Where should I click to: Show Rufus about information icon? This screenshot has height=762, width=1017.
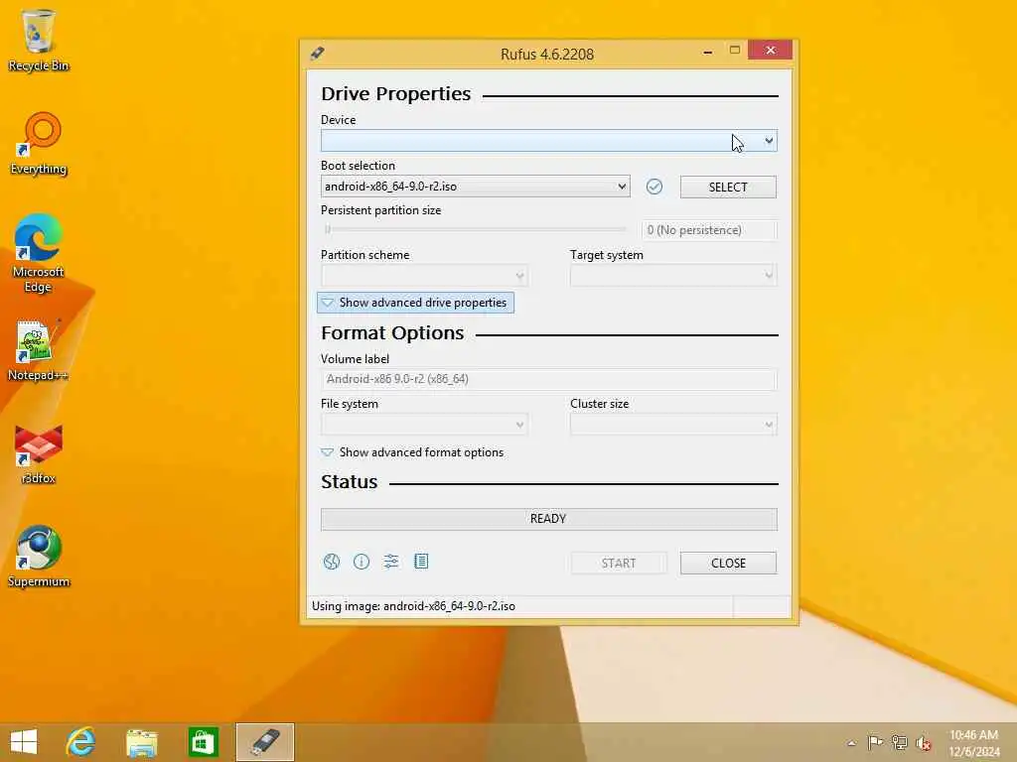point(362,562)
